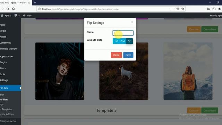
Task: Close the Flip Settings dialog with the X
Action: point(132,22)
